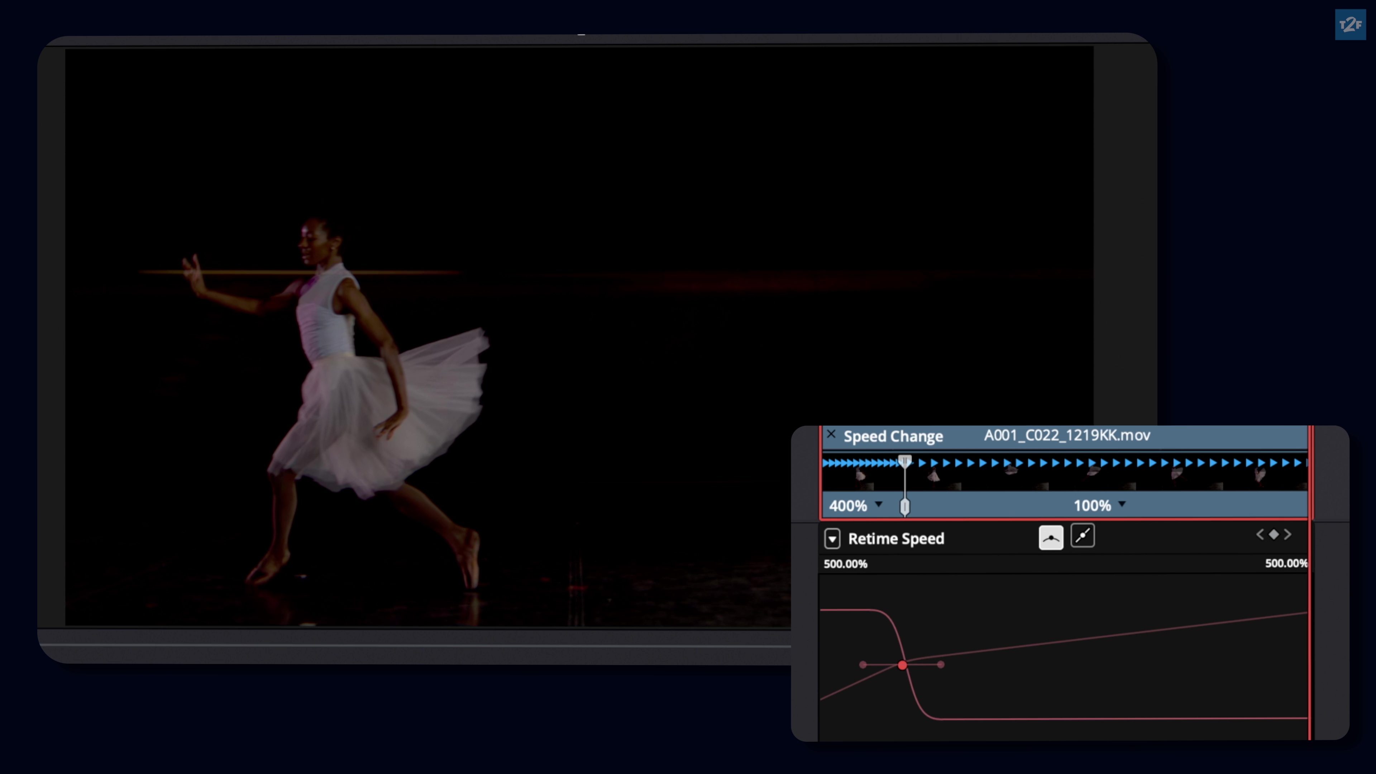
Task: Toggle the diamond add-keyframe button
Action: [x=1274, y=534]
